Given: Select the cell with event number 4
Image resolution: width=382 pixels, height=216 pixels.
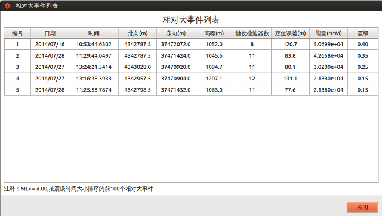Looking at the screenshot, I should tap(17, 79).
